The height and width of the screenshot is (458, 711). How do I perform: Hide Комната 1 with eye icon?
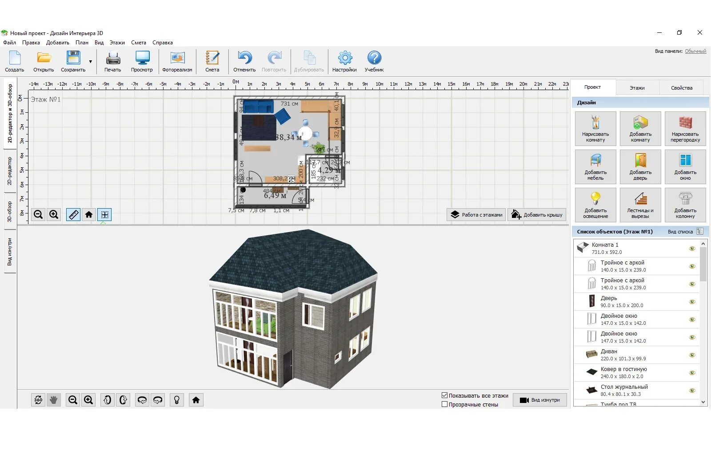click(692, 249)
